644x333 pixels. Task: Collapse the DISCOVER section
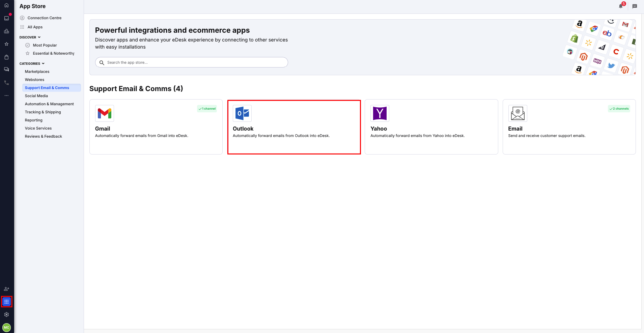(30, 37)
